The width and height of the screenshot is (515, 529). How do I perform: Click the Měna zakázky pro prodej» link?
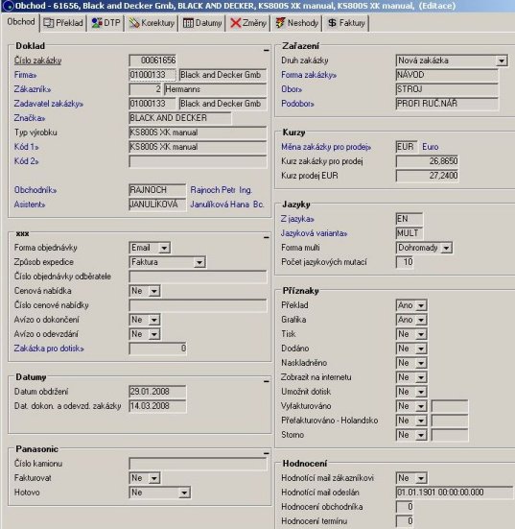(326, 147)
